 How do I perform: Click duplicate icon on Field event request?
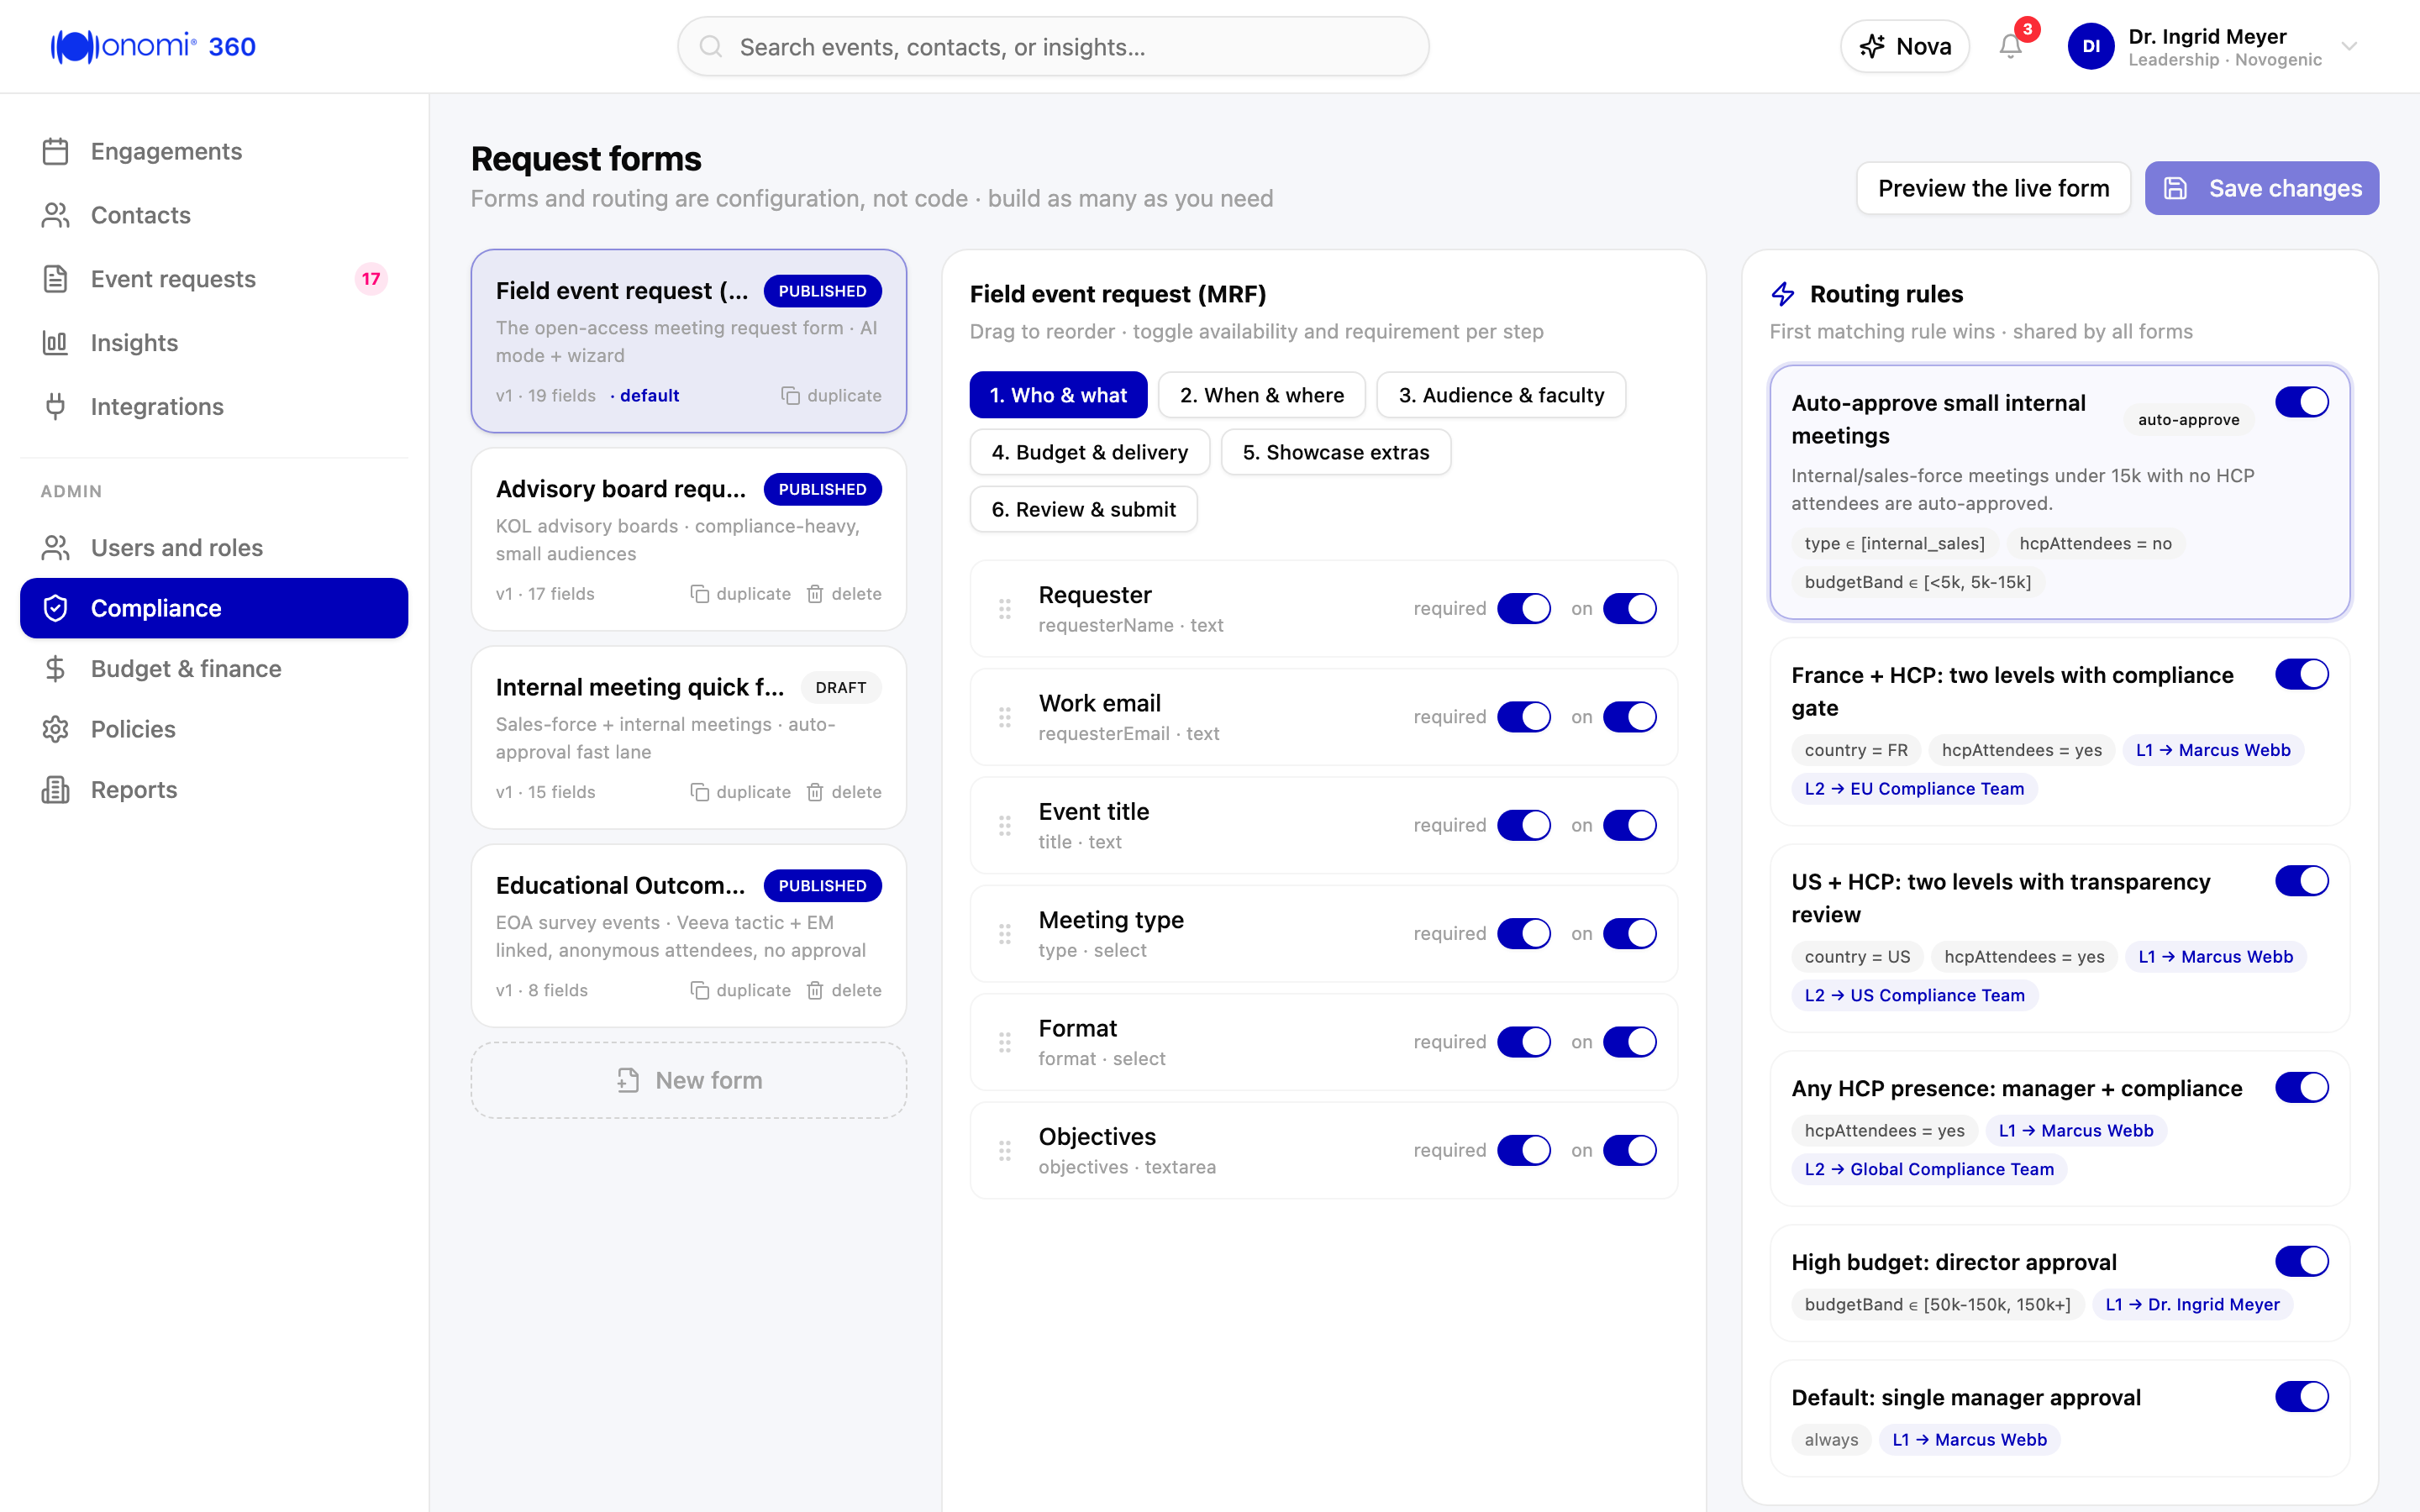tap(790, 396)
